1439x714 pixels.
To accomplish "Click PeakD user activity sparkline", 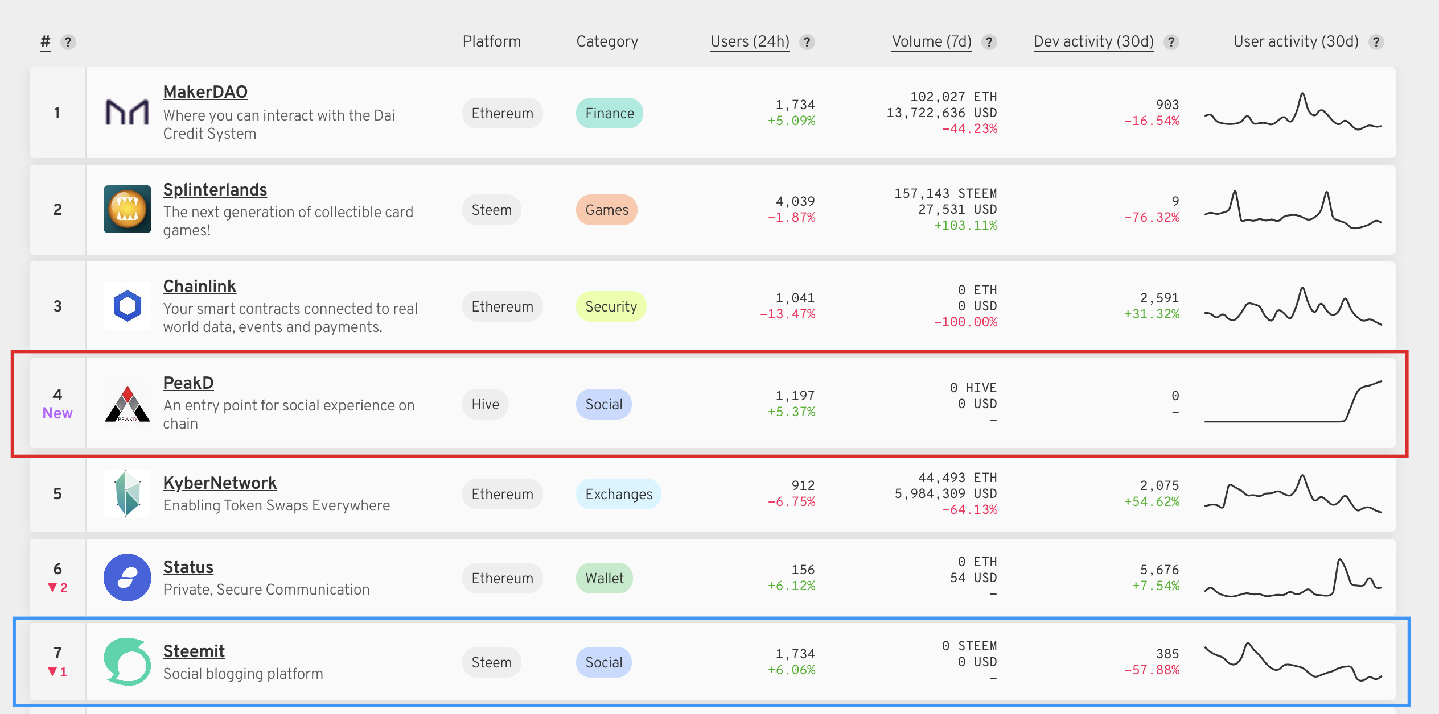I will point(1293,401).
